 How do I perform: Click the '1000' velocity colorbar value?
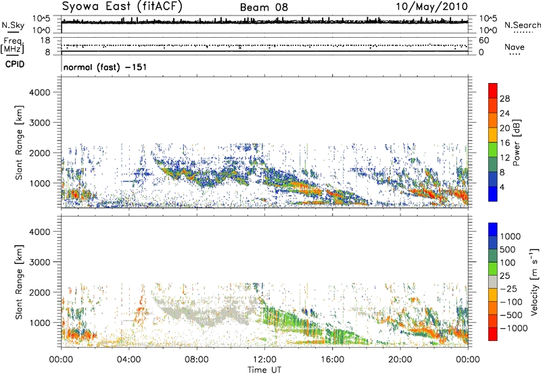pos(510,236)
